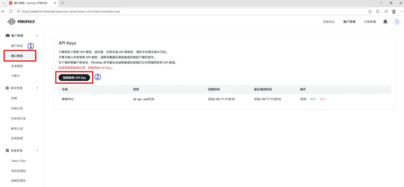Open the notification bell
Screen dimensions: 404x187
(x=385, y=22)
